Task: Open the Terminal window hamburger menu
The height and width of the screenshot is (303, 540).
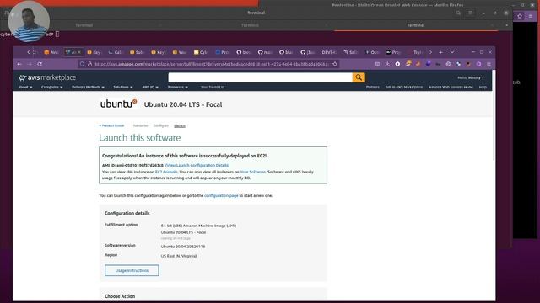Action: pyautogui.click(x=470, y=13)
